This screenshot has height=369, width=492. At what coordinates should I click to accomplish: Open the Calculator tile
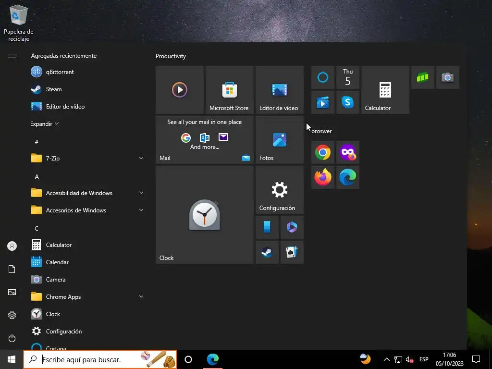pyautogui.click(x=385, y=90)
